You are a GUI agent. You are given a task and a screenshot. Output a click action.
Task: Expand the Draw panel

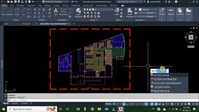pyautogui.click(x=16, y=20)
